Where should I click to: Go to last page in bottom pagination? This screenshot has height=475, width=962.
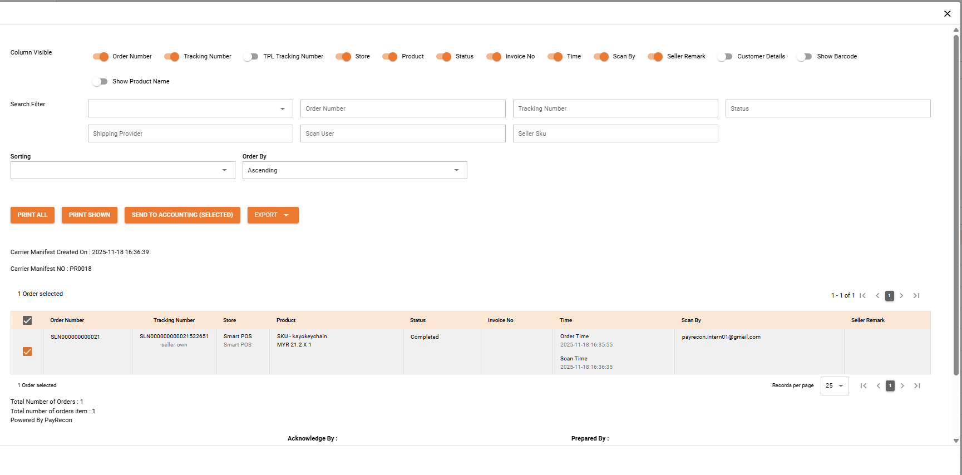point(917,386)
